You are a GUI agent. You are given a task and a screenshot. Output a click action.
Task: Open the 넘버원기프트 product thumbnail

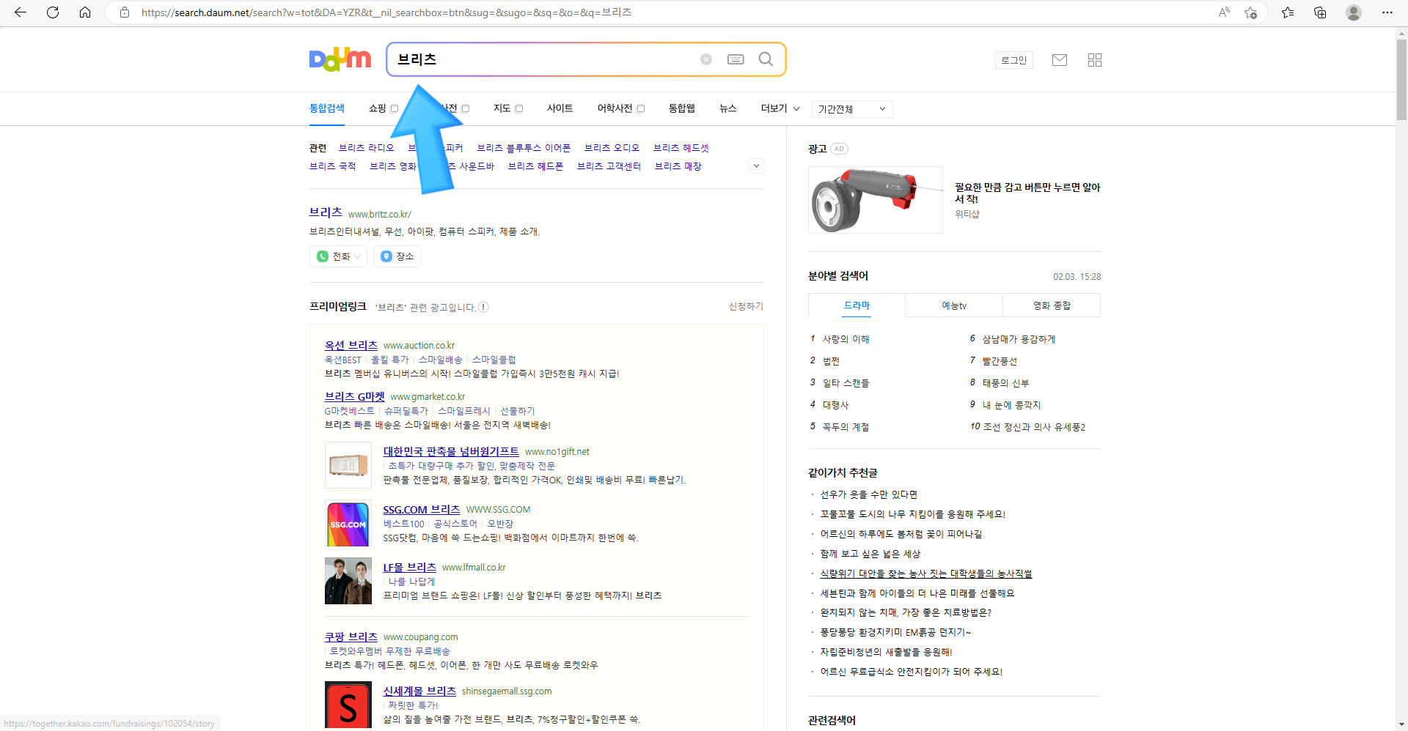click(348, 465)
